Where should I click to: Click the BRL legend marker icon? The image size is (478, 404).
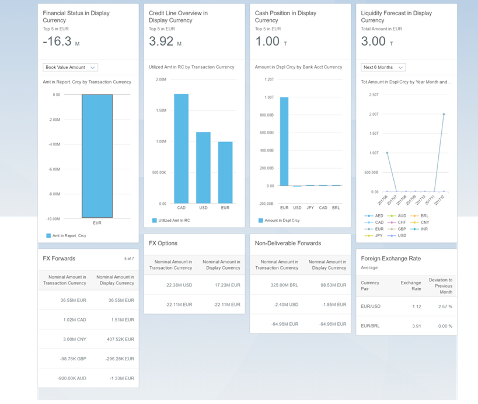(414, 216)
